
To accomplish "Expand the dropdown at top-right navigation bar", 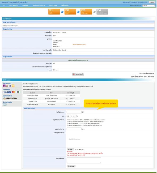I will click(149, 6).
